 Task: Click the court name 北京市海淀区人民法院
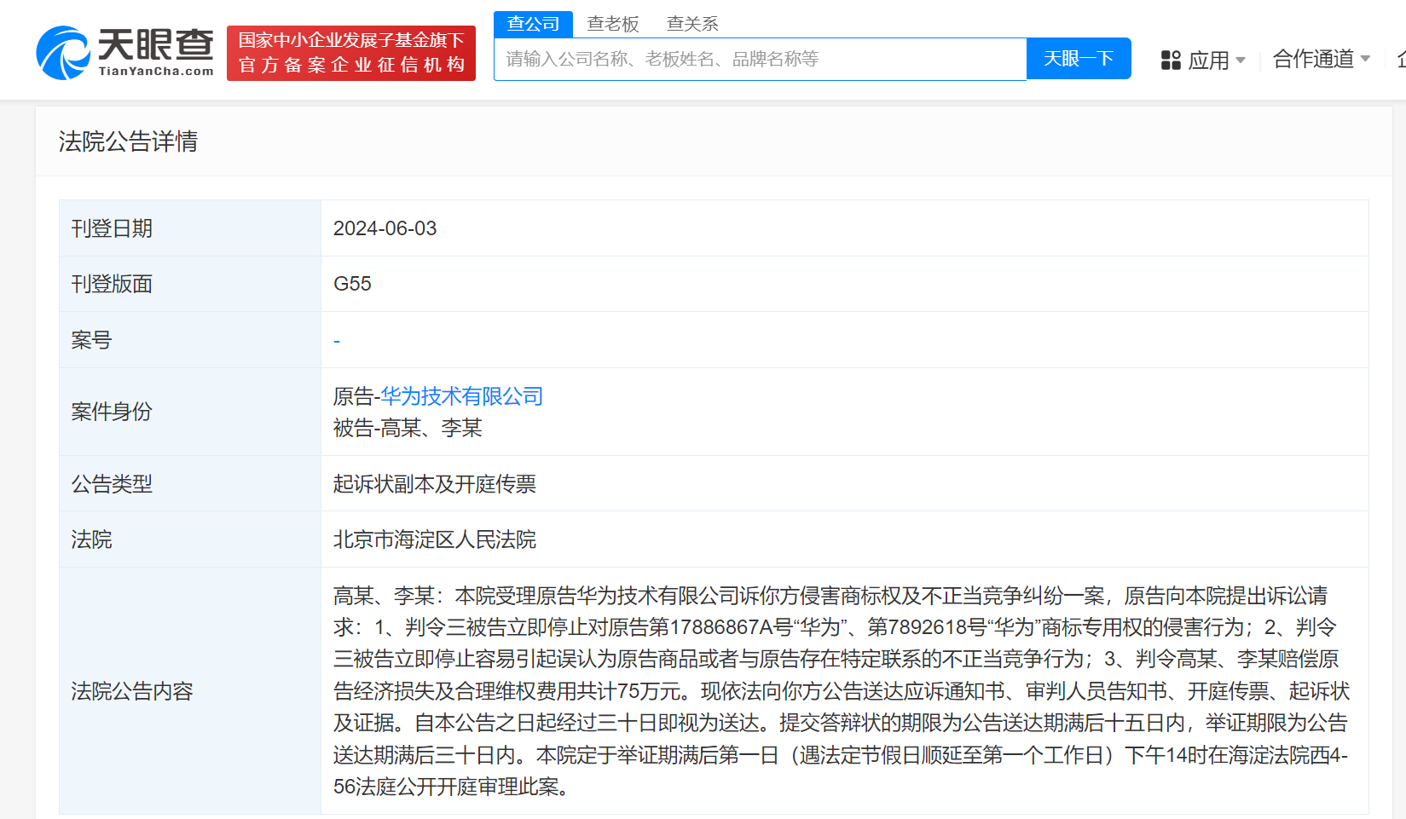(x=435, y=539)
